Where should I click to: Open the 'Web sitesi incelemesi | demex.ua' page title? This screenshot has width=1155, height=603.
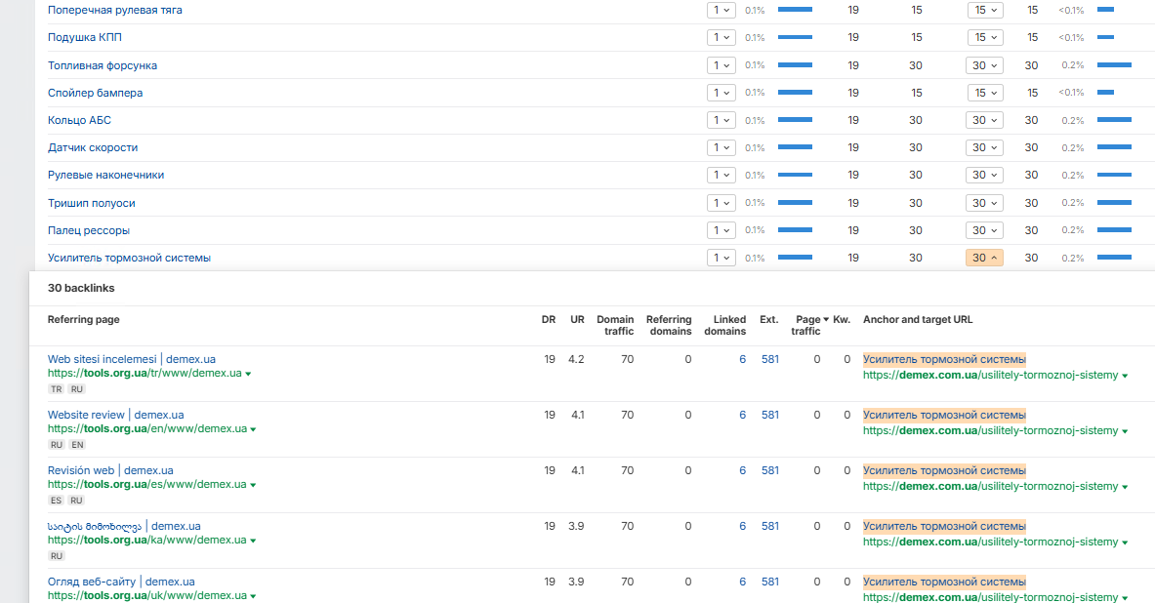[132, 359]
